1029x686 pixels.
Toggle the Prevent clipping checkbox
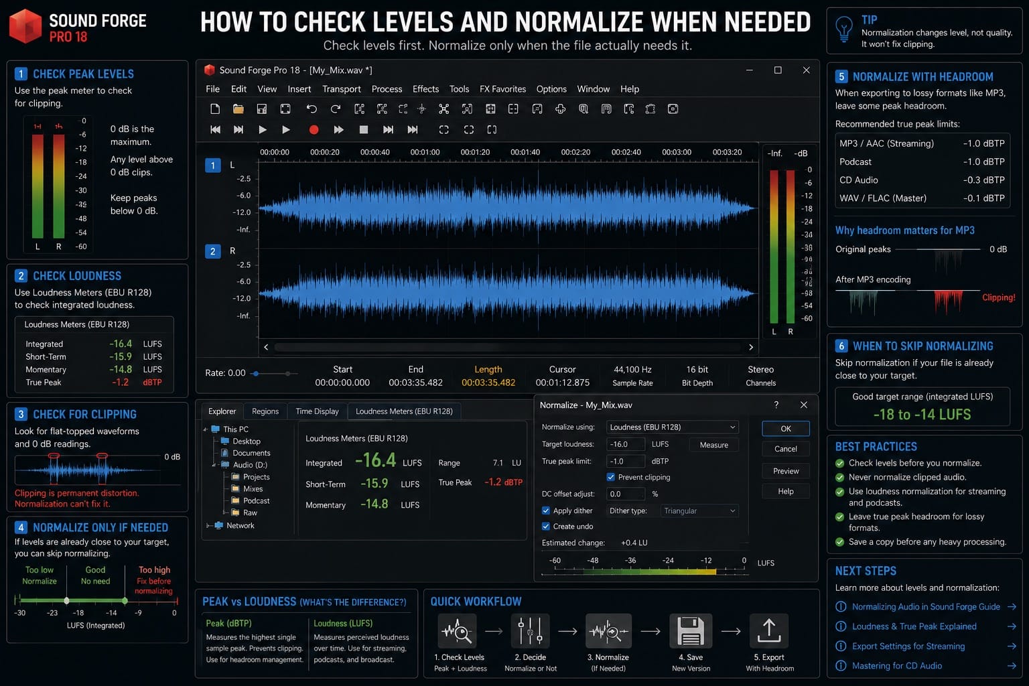[x=611, y=477]
